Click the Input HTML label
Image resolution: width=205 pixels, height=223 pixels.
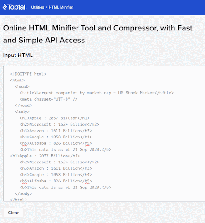[18, 55]
